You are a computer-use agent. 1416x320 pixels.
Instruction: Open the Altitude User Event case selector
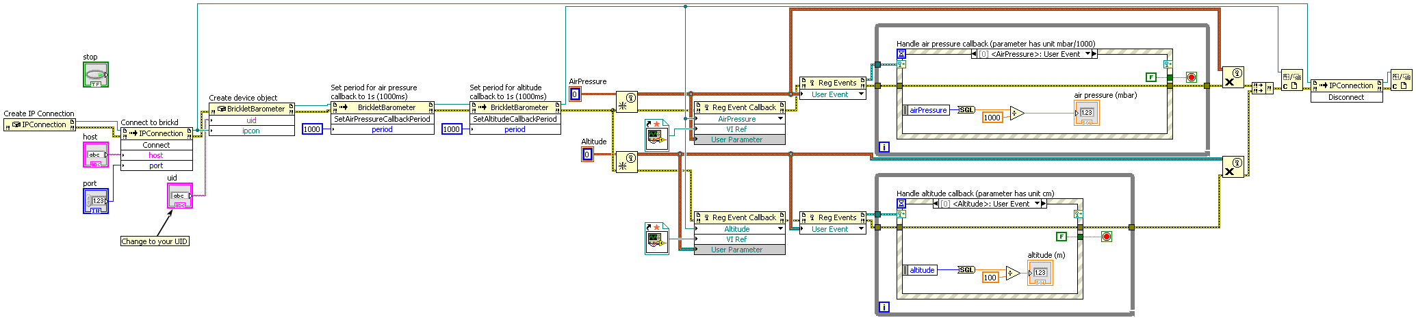click(x=990, y=204)
